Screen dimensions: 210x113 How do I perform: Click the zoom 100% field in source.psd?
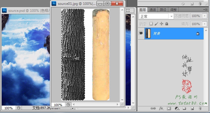[x=8, y=108]
